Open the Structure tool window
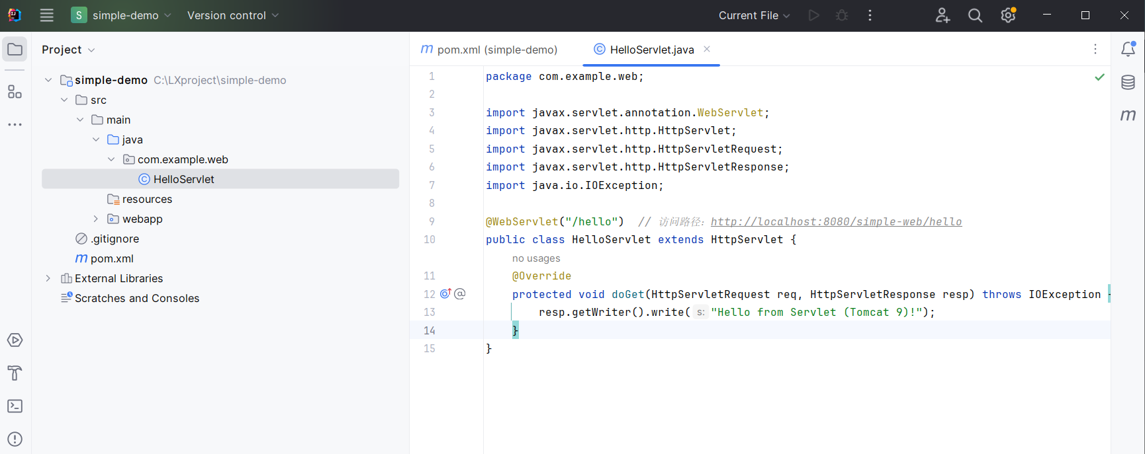Image resolution: width=1145 pixels, height=454 pixels. pyautogui.click(x=15, y=92)
